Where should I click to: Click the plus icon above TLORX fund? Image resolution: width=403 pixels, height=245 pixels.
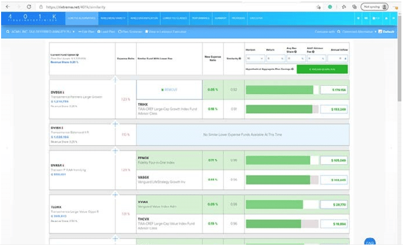tap(115, 194)
